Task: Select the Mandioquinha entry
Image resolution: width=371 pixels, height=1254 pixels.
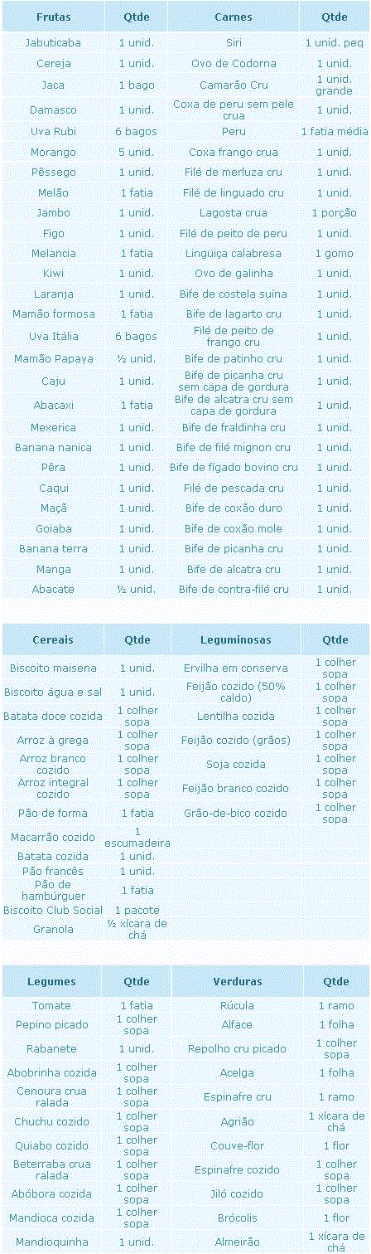Action: (52, 1242)
